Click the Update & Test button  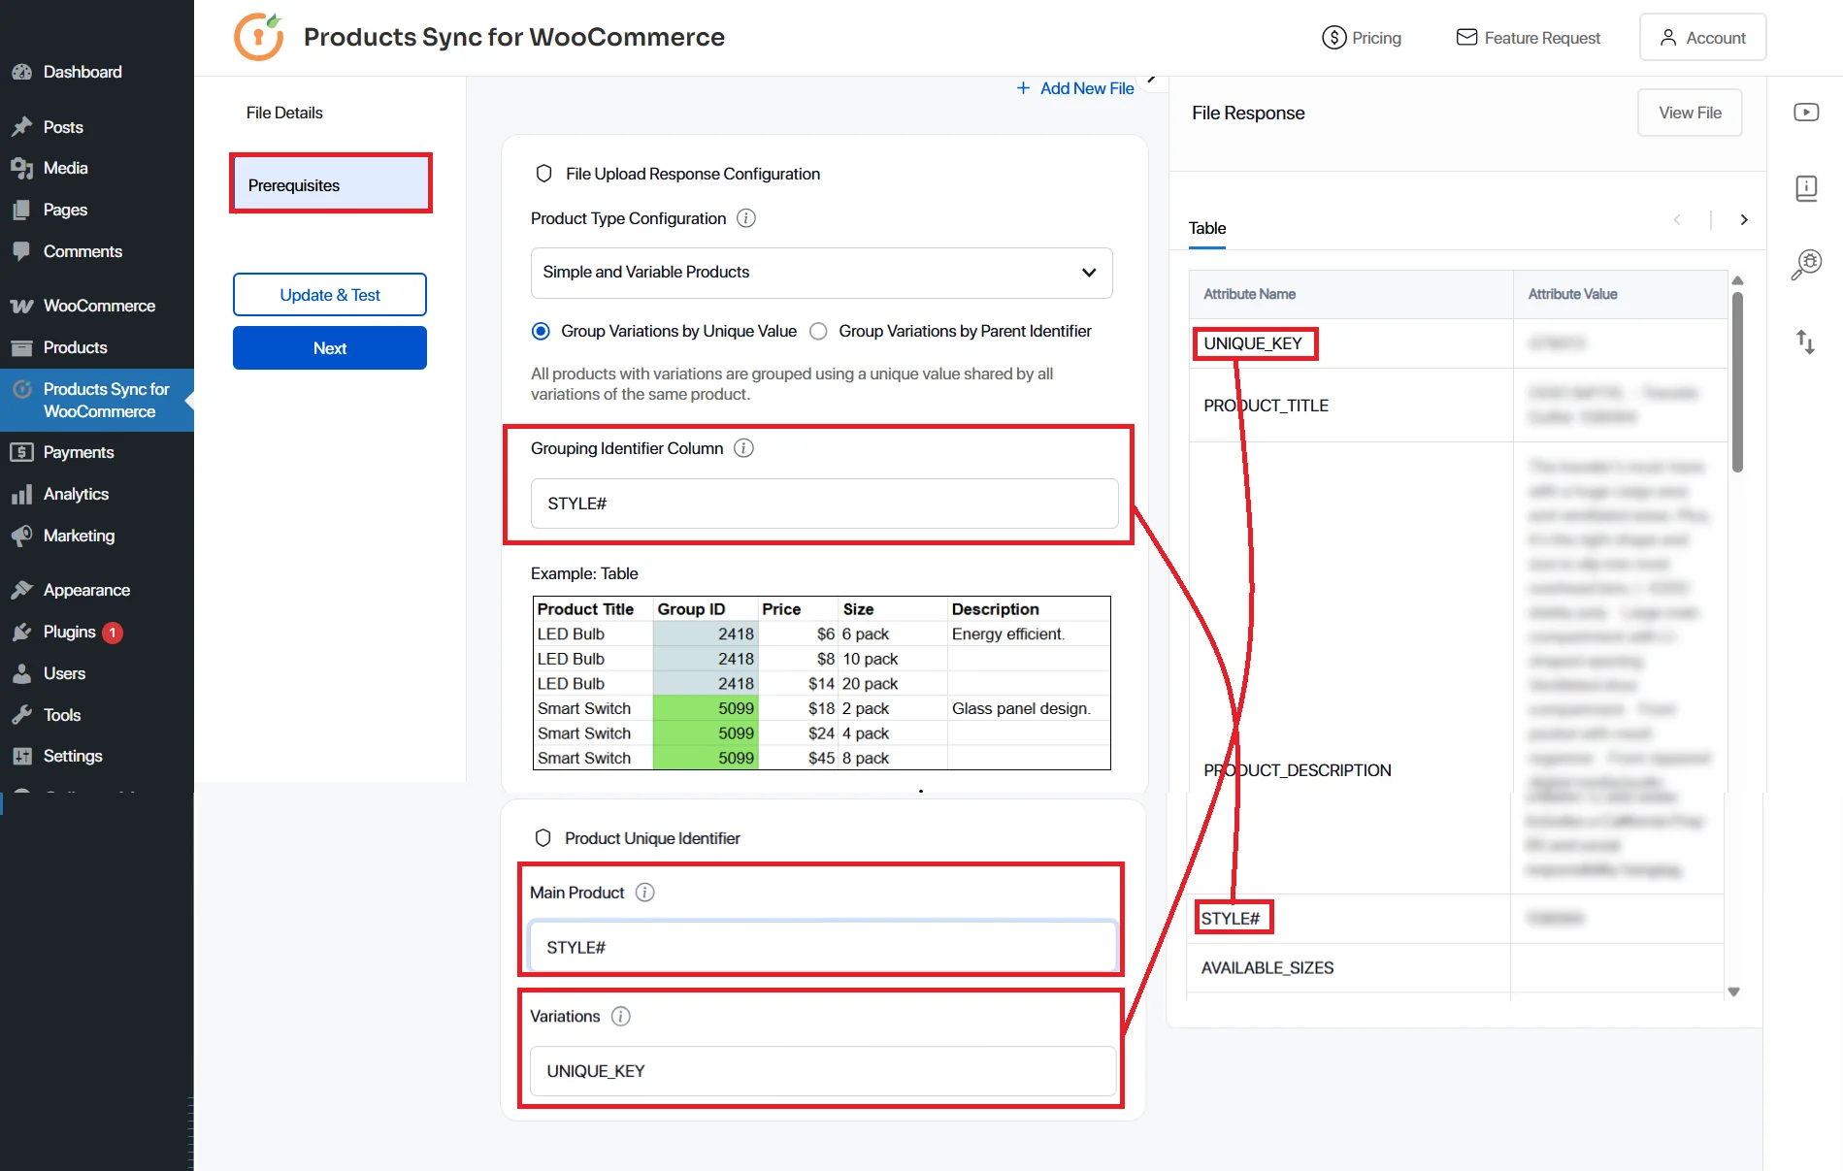coord(329,294)
